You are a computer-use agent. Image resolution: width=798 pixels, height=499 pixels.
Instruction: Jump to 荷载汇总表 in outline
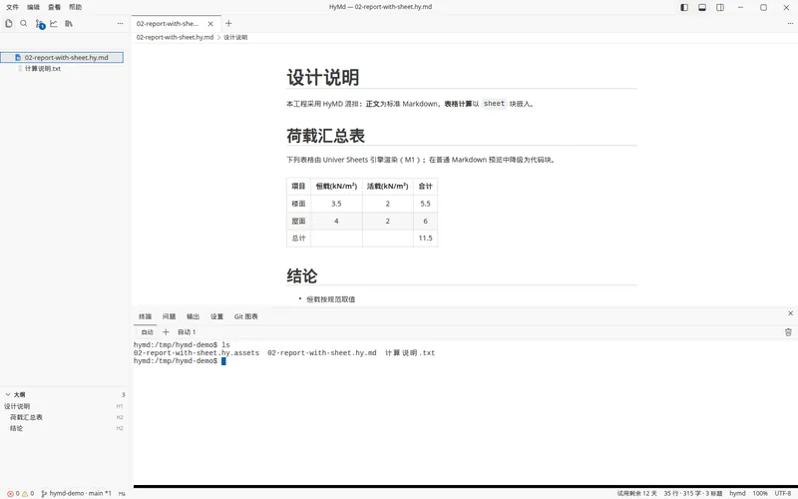pyautogui.click(x=27, y=417)
